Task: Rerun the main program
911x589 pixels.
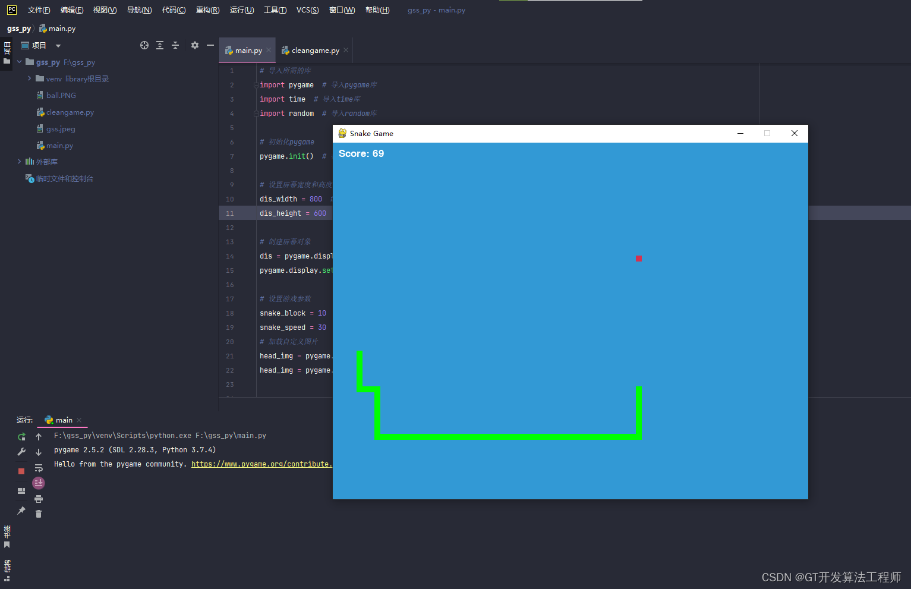Action: point(21,437)
